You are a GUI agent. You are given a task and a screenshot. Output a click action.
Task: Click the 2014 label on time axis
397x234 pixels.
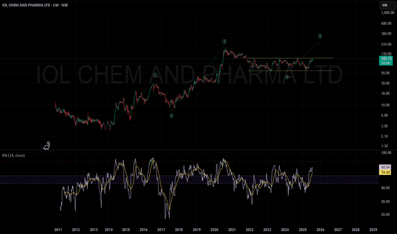click(x=109, y=230)
